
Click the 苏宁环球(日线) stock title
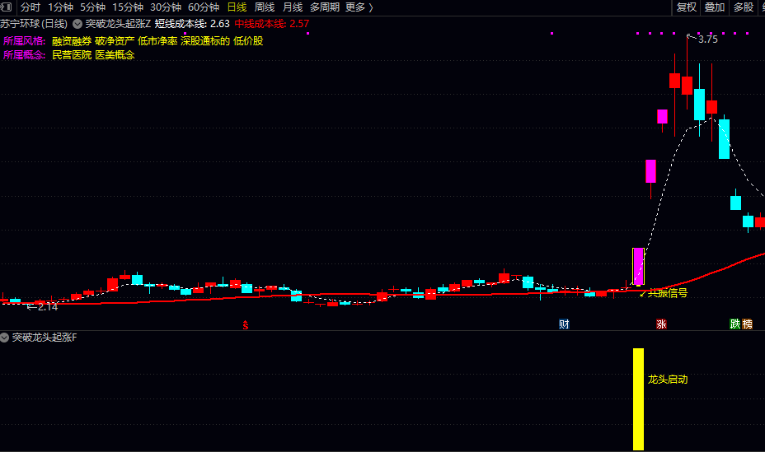click(x=34, y=23)
